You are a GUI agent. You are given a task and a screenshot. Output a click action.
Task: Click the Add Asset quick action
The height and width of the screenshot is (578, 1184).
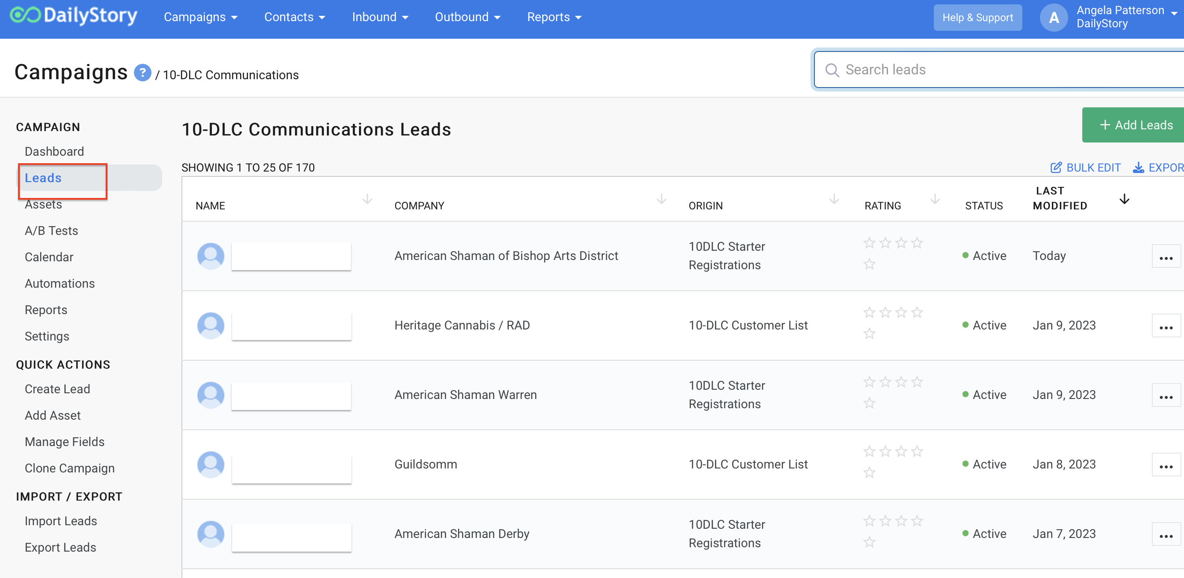click(x=53, y=416)
